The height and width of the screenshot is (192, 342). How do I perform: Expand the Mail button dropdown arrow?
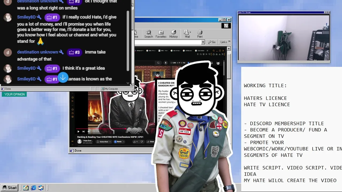(x=190, y=33)
